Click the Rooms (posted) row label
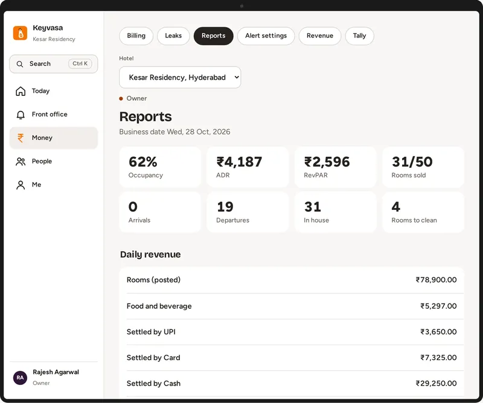The height and width of the screenshot is (403, 483). coord(153,280)
